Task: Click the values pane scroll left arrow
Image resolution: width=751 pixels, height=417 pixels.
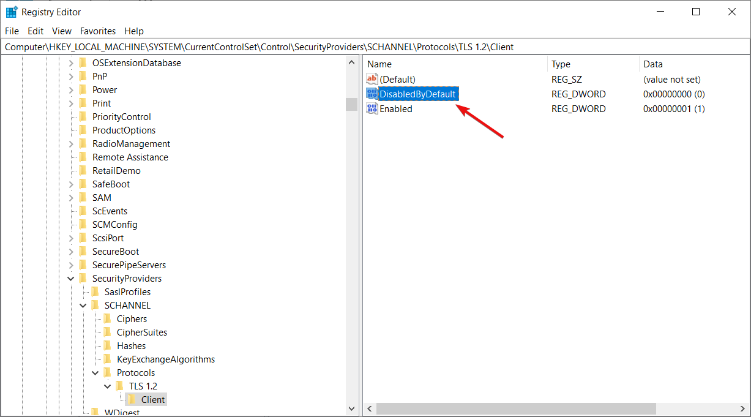Action: (x=370, y=408)
